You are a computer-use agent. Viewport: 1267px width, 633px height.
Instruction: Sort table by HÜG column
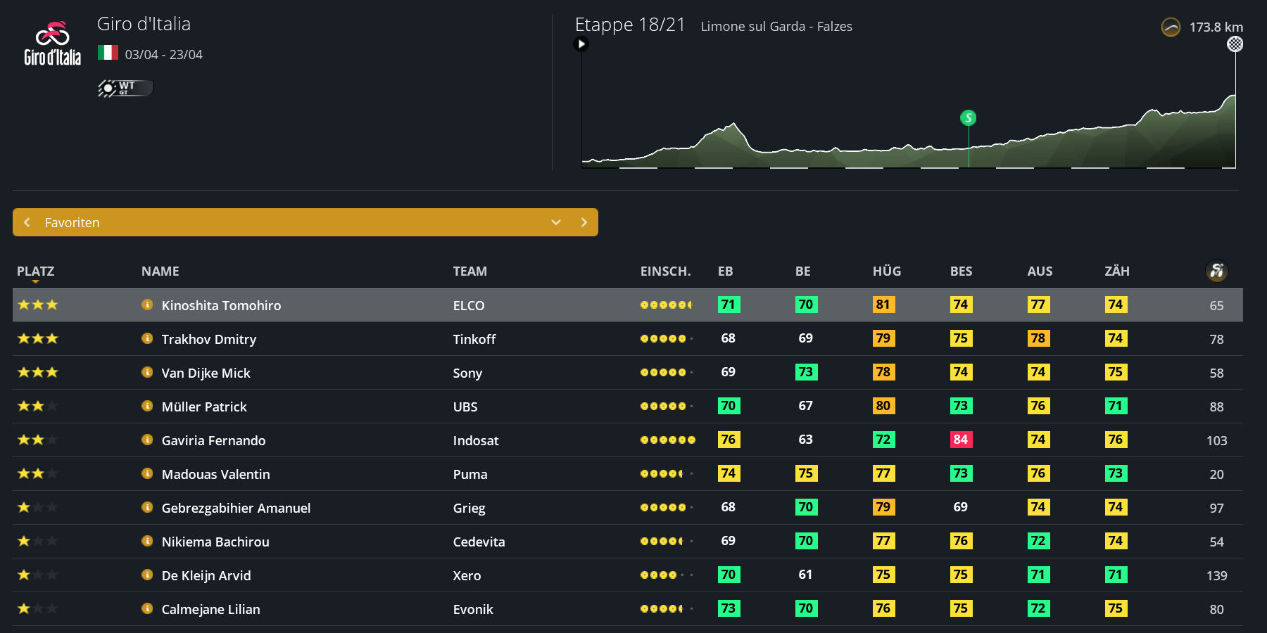pos(886,271)
